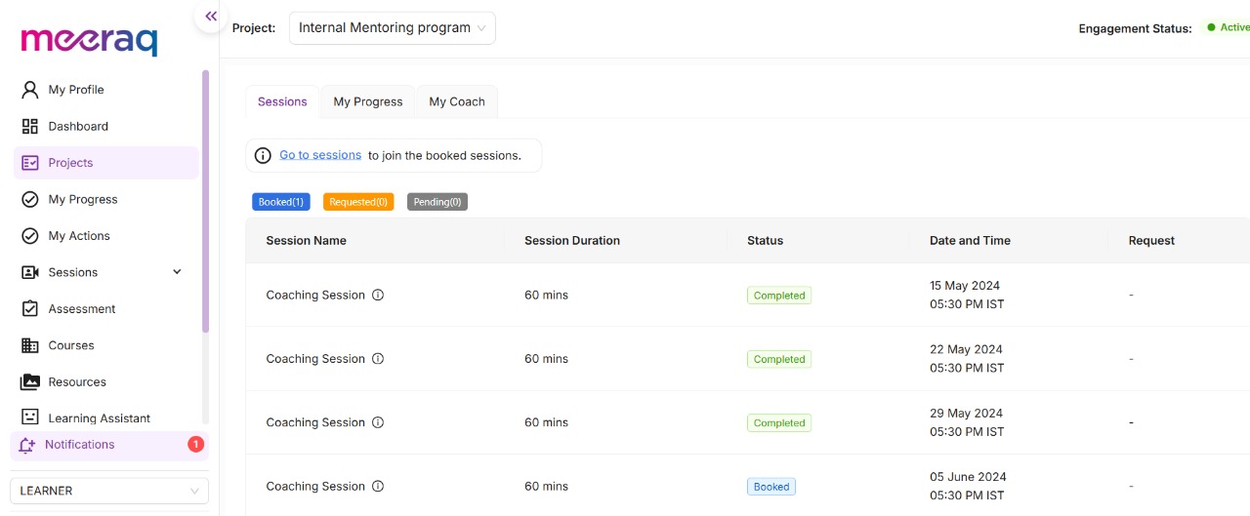The width and height of the screenshot is (1250, 516).
Task: Click the Dashboard grid icon
Action: coord(30,126)
